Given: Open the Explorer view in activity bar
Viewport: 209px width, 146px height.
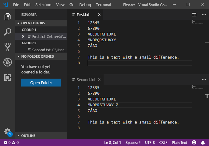Looking at the screenshot, I should (x=8, y=17).
